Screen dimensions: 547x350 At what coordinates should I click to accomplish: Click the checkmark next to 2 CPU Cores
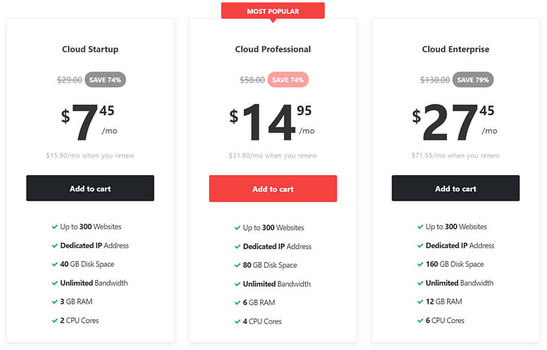(x=55, y=320)
